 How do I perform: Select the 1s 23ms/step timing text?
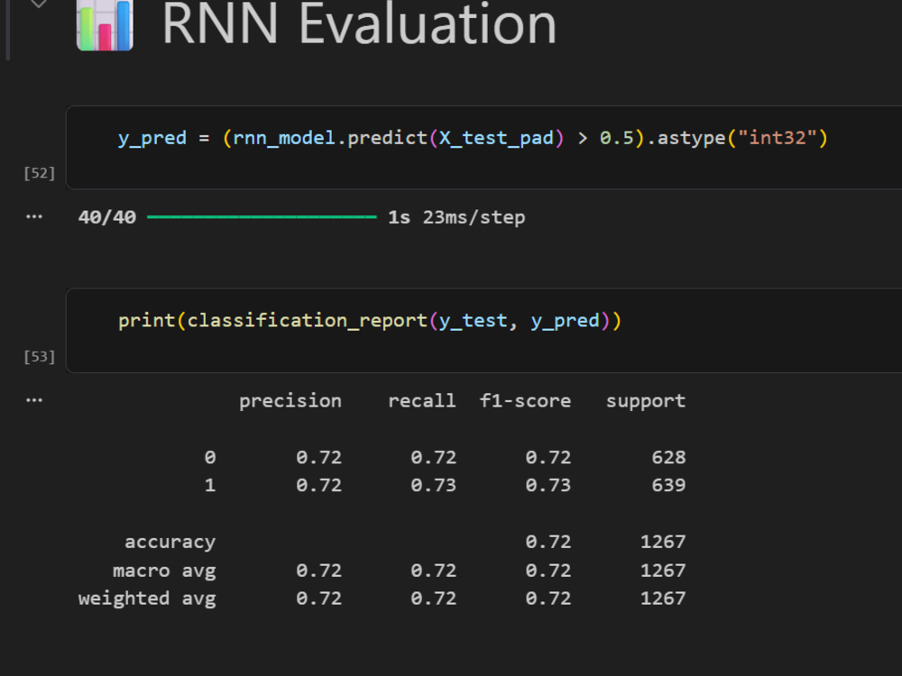[456, 217]
